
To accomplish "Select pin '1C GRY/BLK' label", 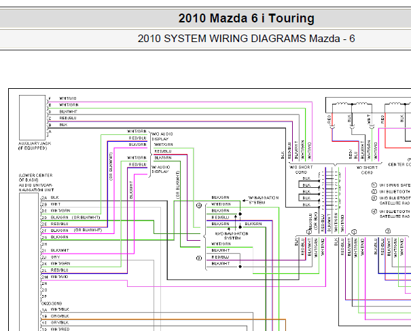I will click(x=55, y=323).
